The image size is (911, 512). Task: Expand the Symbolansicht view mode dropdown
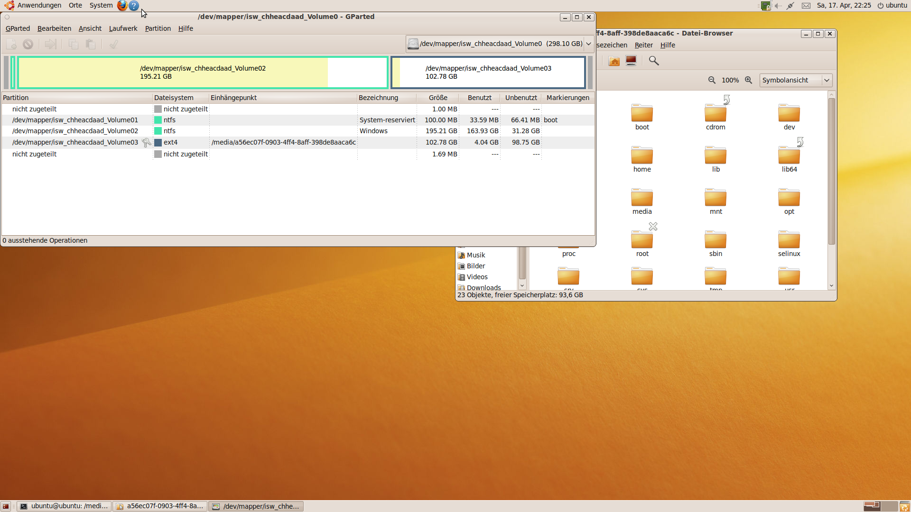(x=827, y=80)
